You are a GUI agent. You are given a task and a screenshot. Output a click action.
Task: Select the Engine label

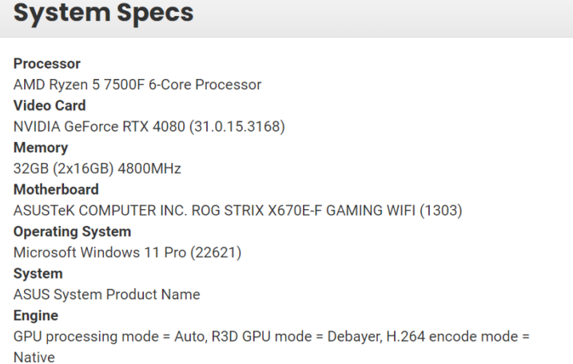tap(36, 316)
